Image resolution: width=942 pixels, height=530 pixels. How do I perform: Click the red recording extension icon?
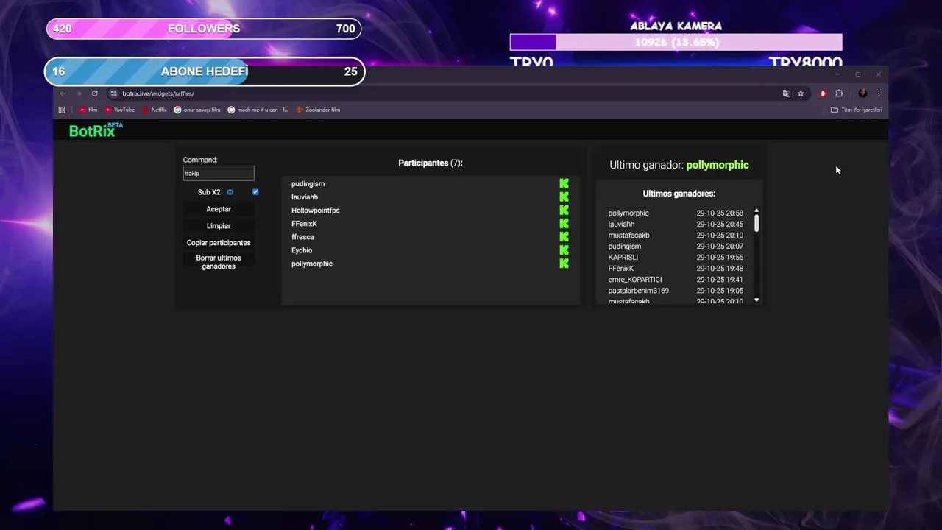click(823, 93)
